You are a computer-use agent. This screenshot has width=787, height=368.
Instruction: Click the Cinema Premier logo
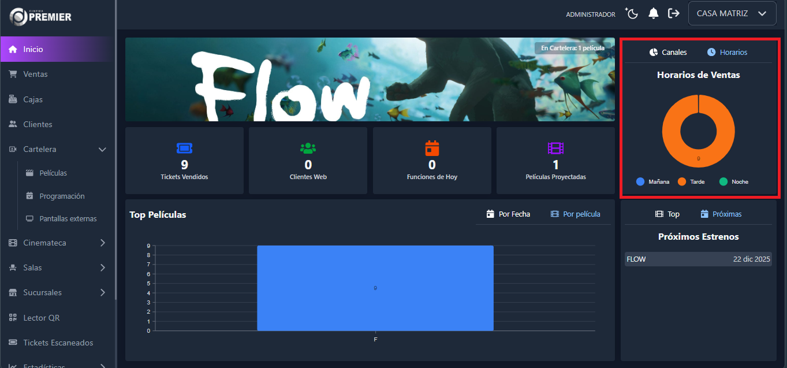(40, 17)
